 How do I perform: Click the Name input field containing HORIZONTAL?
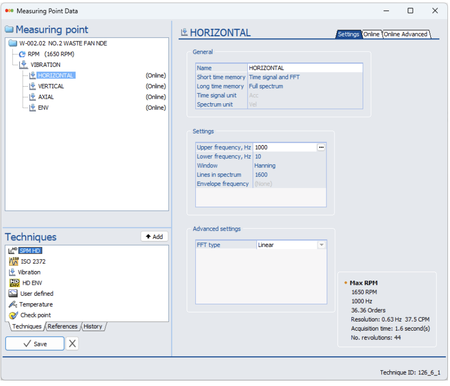click(x=305, y=68)
